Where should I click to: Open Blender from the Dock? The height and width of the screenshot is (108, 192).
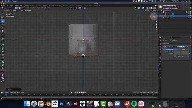tap(48, 104)
